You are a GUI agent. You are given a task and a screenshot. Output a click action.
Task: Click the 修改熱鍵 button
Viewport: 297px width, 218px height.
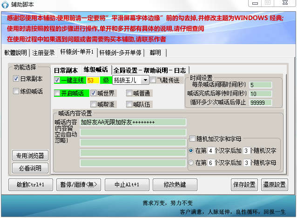click(x=175, y=184)
